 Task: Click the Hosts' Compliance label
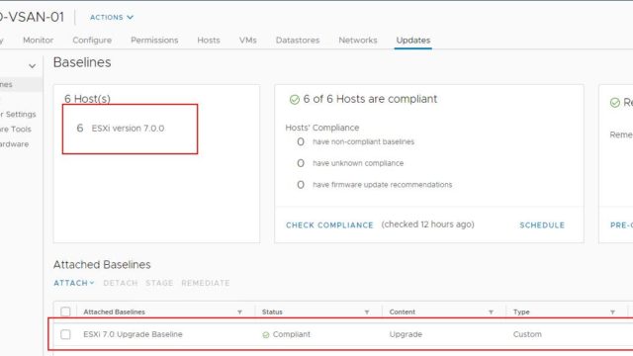coord(321,128)
